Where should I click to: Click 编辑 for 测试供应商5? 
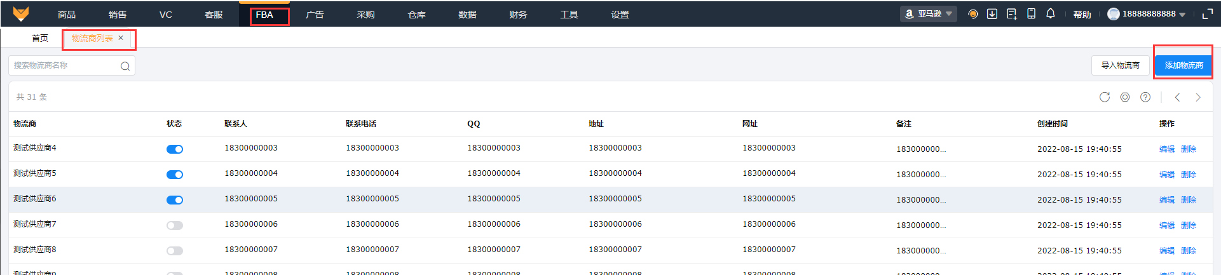click(1167, 175)
